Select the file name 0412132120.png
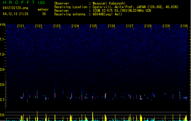191x121 pixels. 15,8
